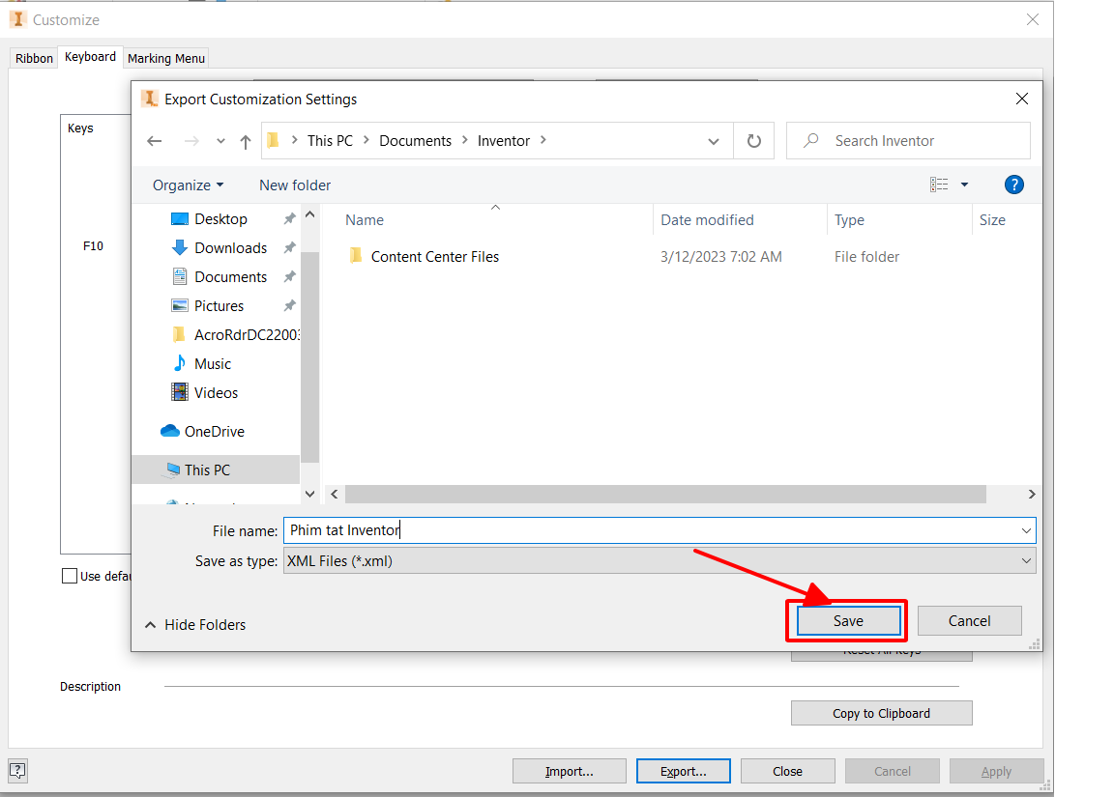Image resolution: width=1114 pixels, height=797 pixels.
Task: Expand the address bar history dropdown
Action: pyautogui.click(x=714, y=141)
